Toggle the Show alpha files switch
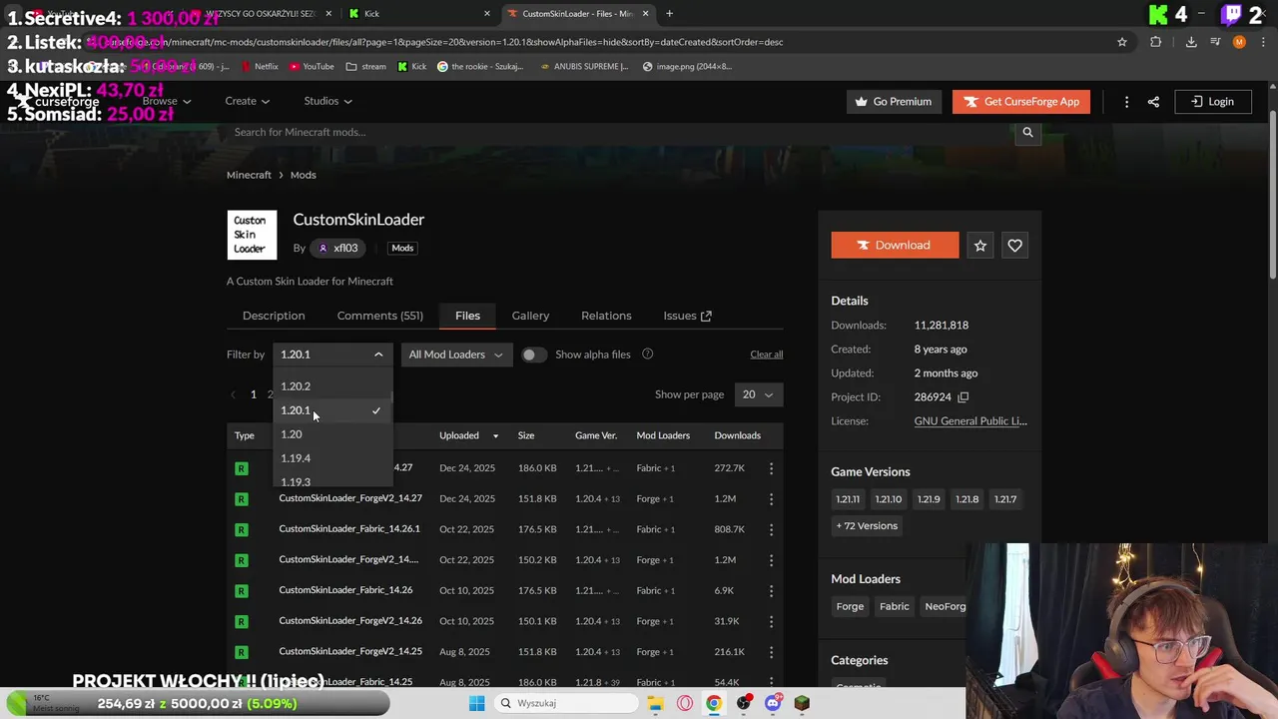Screen dimensions: 1278x719 (533, 355)
